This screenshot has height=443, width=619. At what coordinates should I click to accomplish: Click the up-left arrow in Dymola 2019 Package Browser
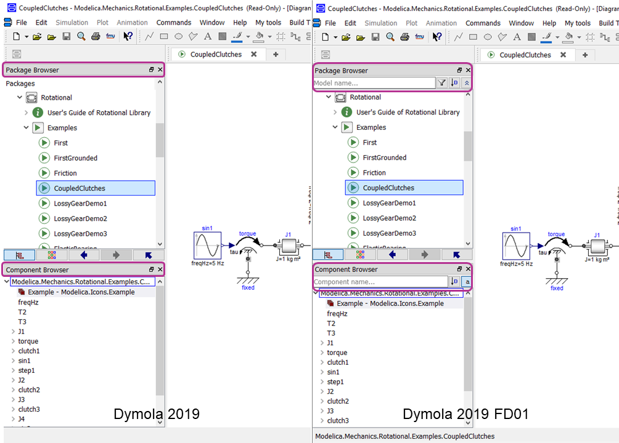pyautogui.click(x=149, y=255)
